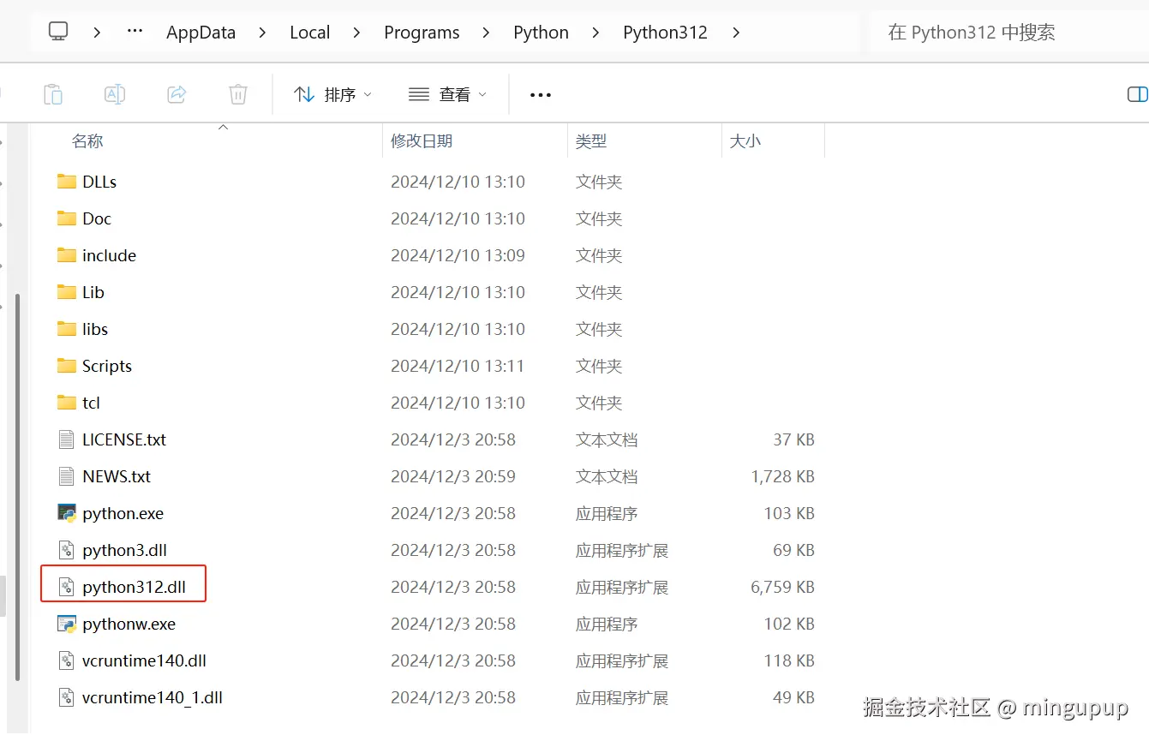The image size is (1149, 741).
Task: Click the This PC monitor icon in address bar
Action: pyautogui.click(x=58, y=32)
